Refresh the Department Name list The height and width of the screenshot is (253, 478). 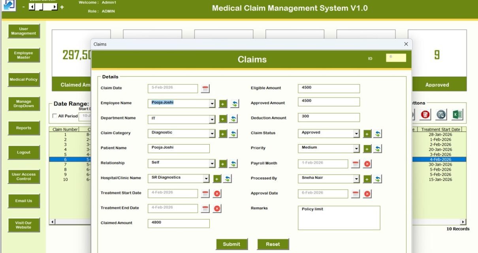(x=233, y=119)
